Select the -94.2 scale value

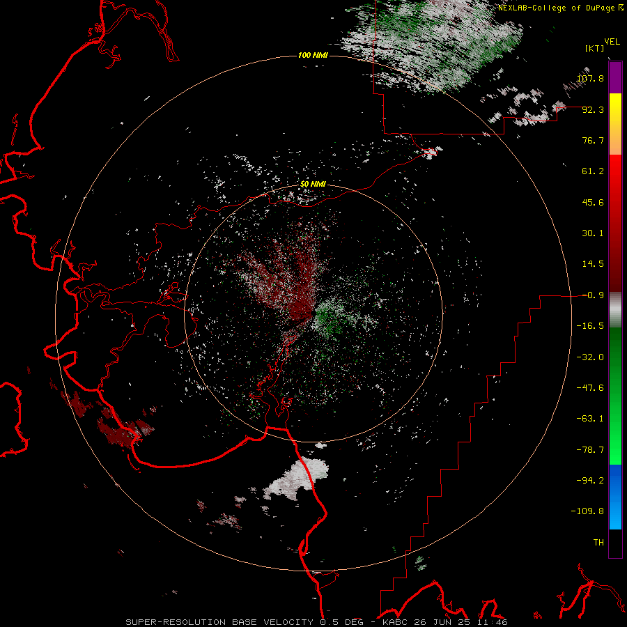tap(590, 481)
